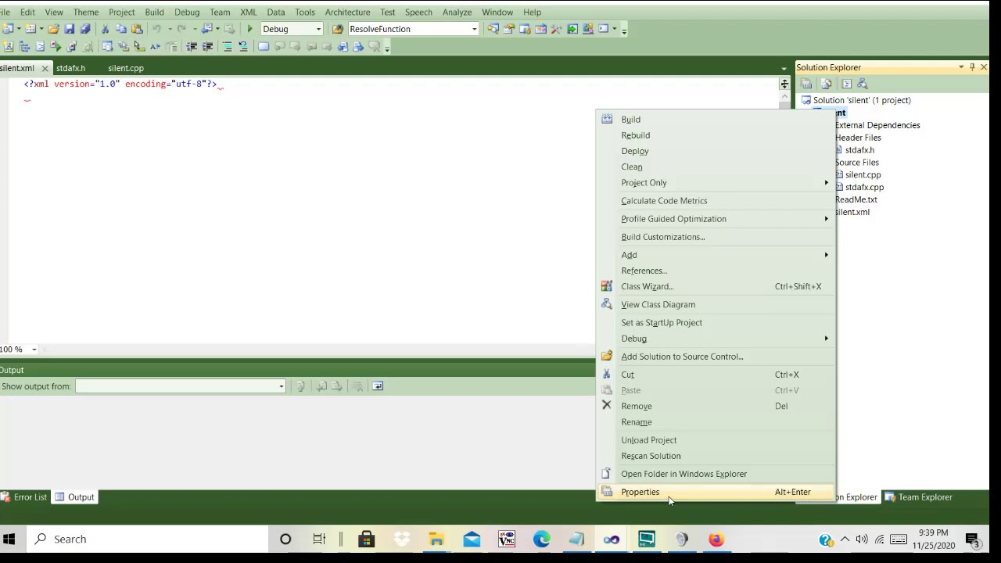This screenshot has height=563, width=1001.
Task: Open Solution Explorer window position dropdown arrow
Action: tap(961, 67)
